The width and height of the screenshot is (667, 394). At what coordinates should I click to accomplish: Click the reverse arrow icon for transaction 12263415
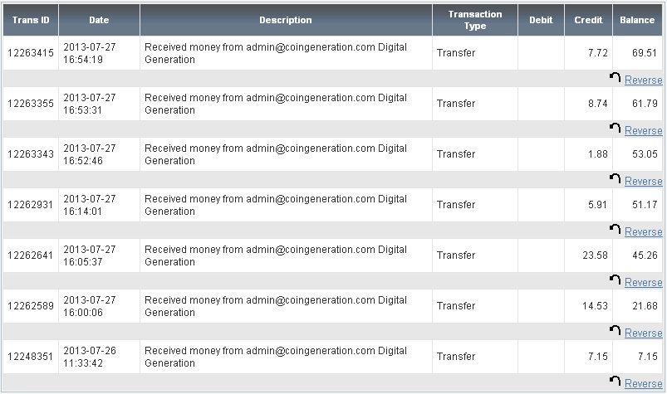616,78
